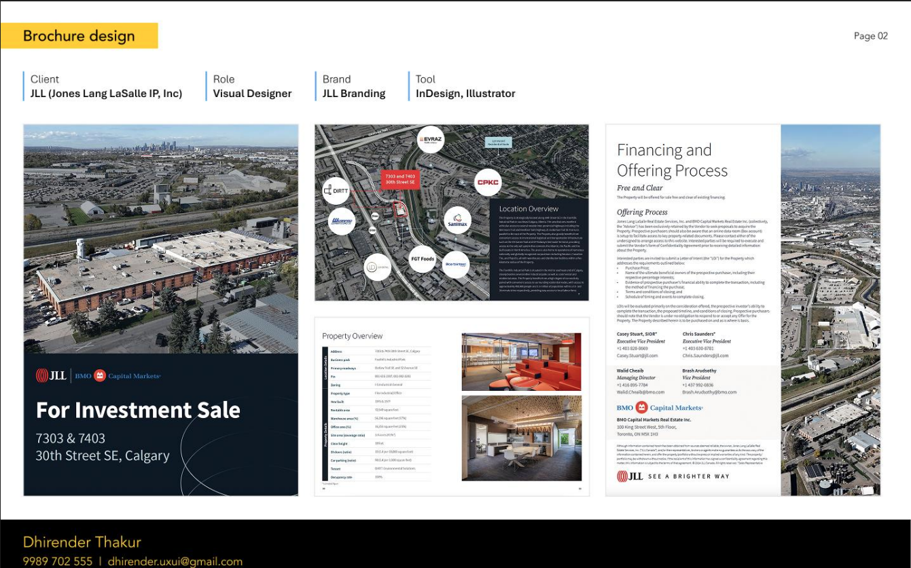Click Brash Arudsothy contact name
This screenshot has width=911, height=568.
pos(699,371)
